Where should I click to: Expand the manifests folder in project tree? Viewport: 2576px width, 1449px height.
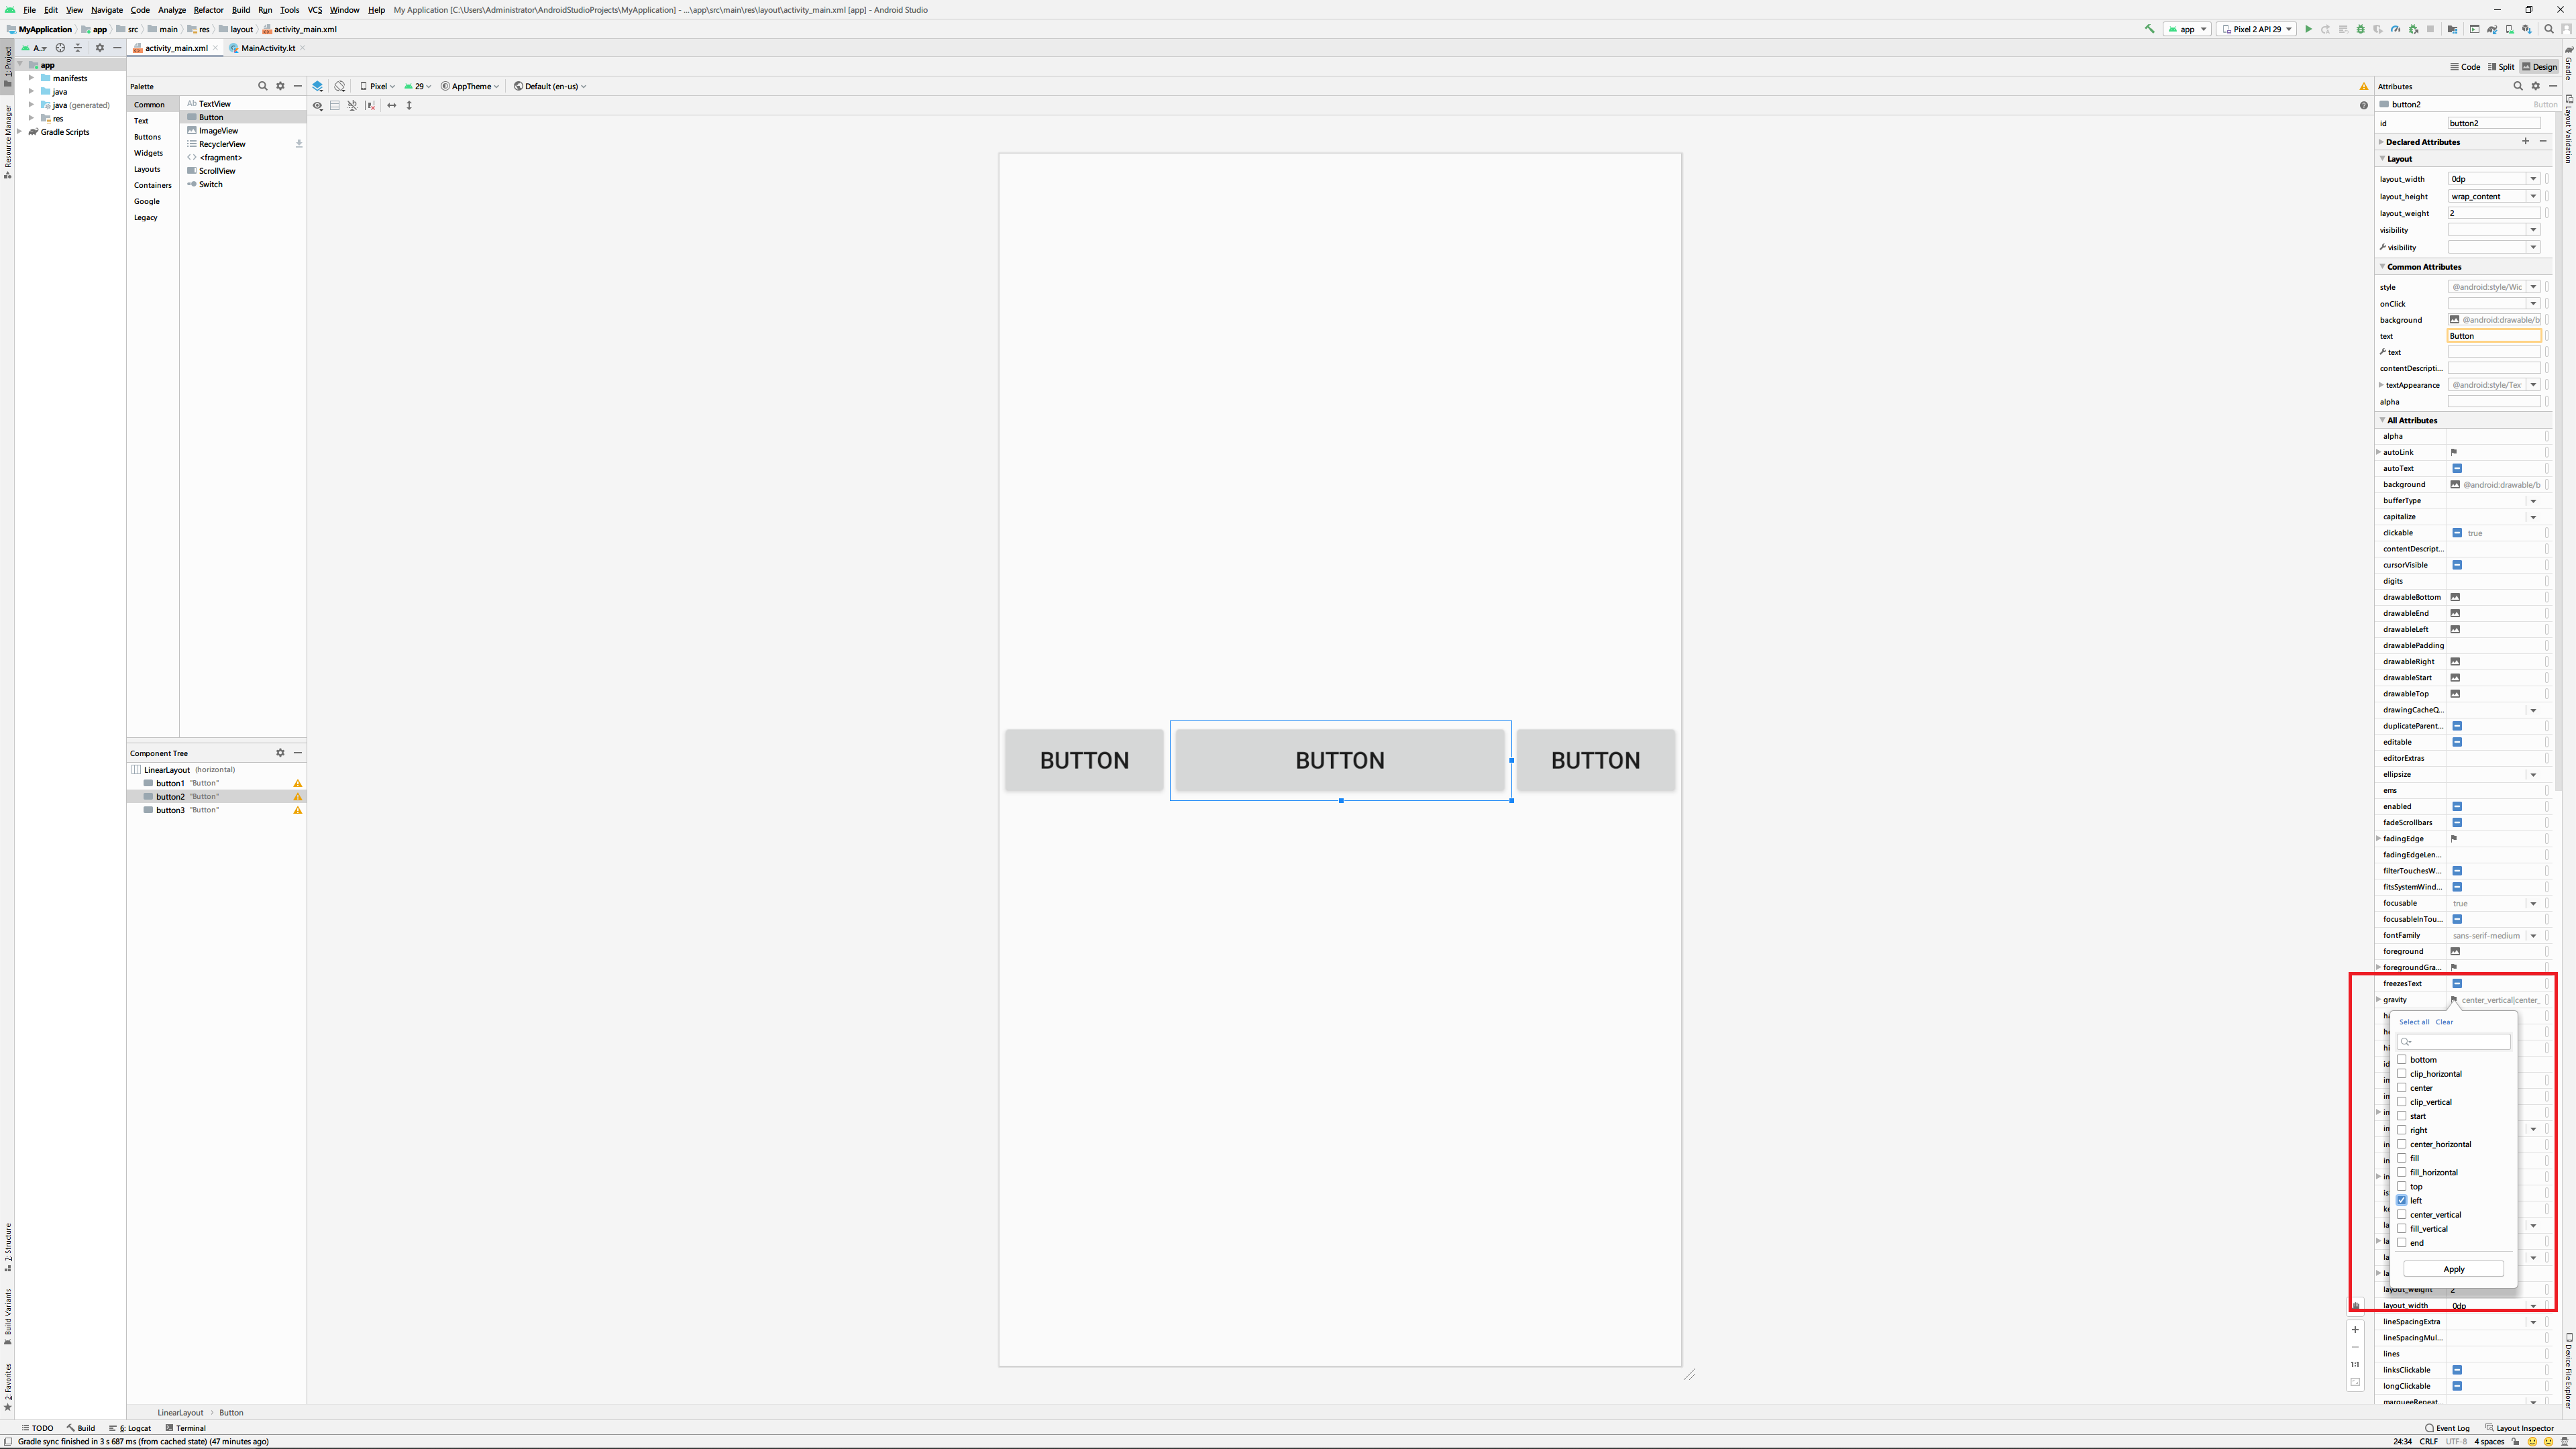(x=31, y=78)
